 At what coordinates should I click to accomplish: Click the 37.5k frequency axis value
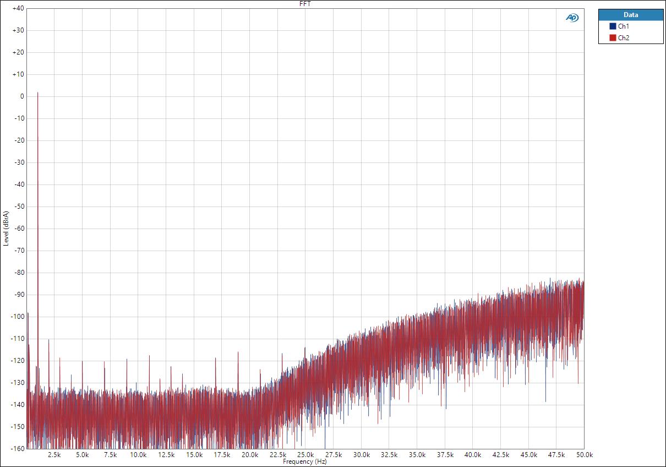pos(445,455)
